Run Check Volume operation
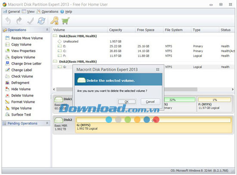This screenshot has height=175, width=237. 19,76
